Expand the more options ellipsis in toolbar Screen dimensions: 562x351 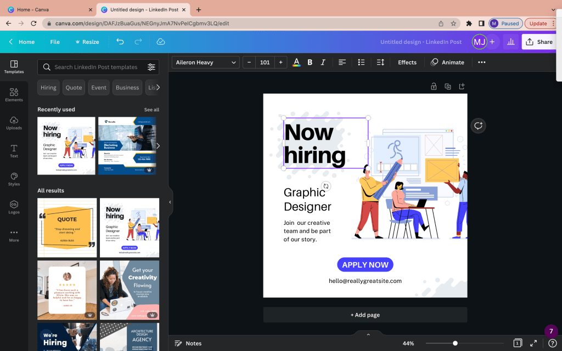[481, 63]
